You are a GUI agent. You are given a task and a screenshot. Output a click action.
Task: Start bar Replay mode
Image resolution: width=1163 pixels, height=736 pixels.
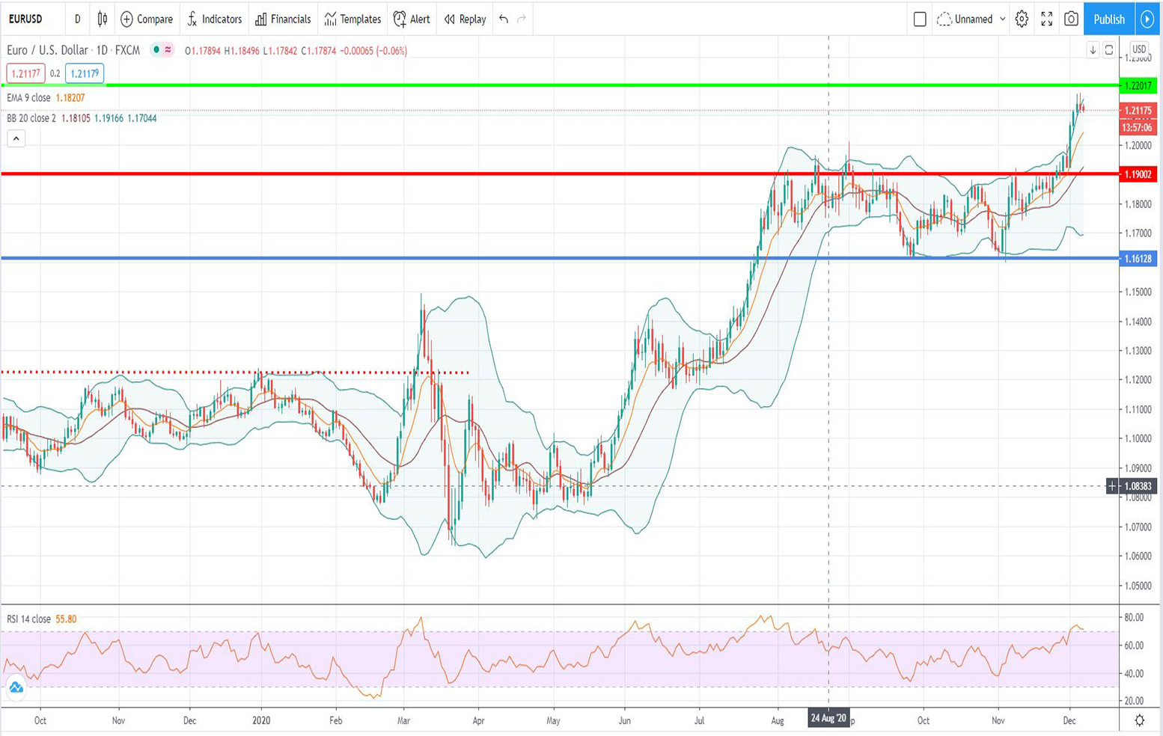pos(465,19)
